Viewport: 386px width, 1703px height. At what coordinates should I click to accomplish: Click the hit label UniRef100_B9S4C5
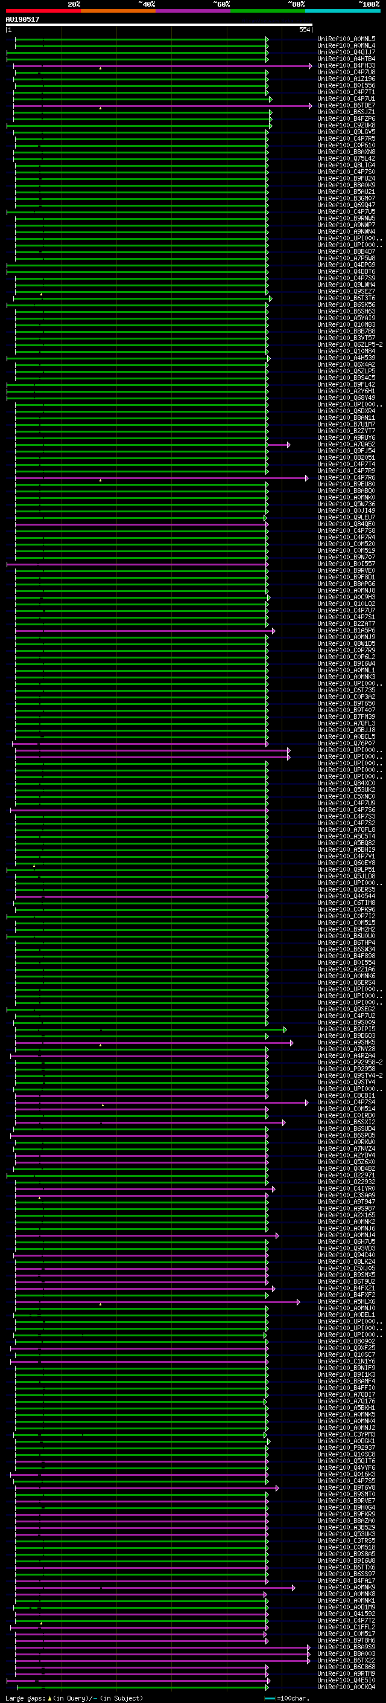[x=346, y=378]
